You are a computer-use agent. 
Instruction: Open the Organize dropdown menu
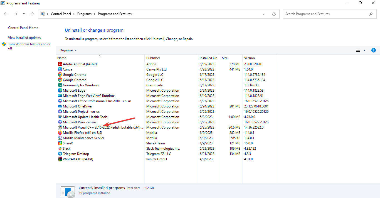click(x=68, y=50)
